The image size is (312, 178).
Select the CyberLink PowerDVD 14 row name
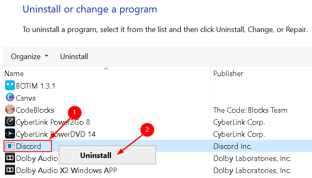pyautogui.click(x=56, y=134)
